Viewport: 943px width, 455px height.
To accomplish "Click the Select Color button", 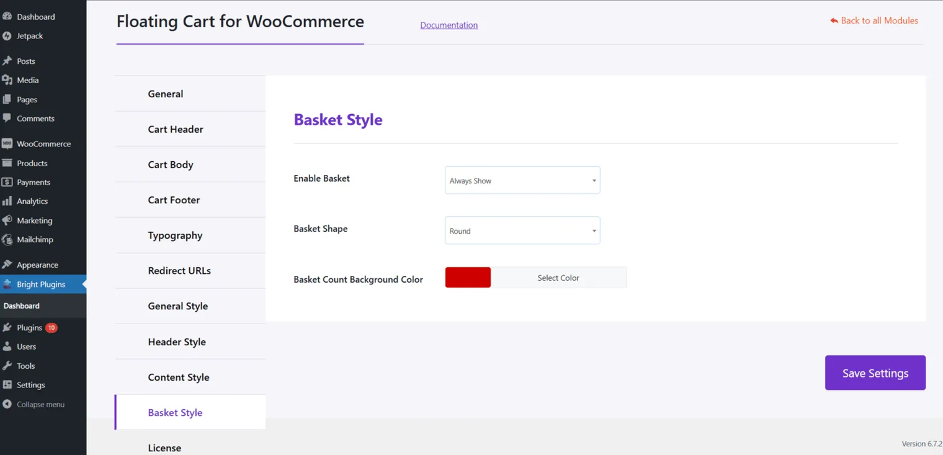I will coord(558,278).
